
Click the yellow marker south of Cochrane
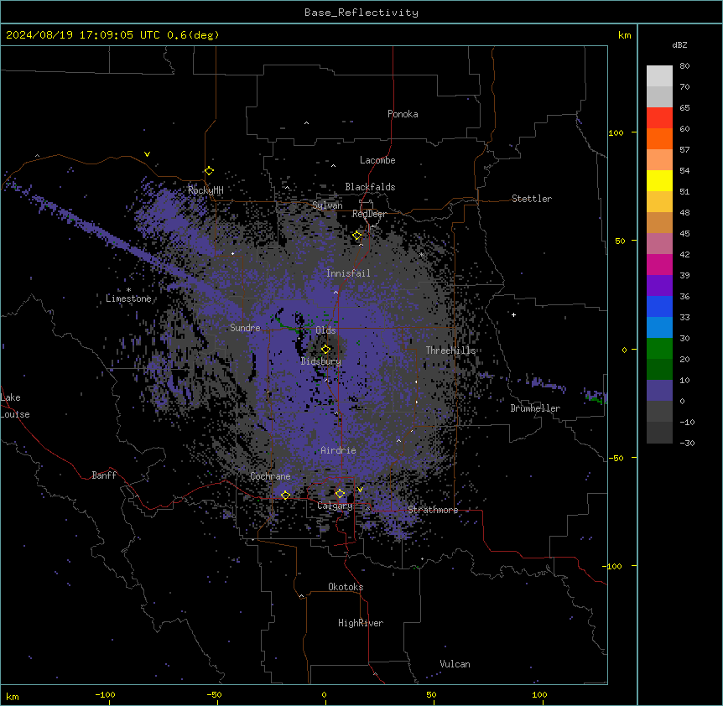click(x=285, y=495)
